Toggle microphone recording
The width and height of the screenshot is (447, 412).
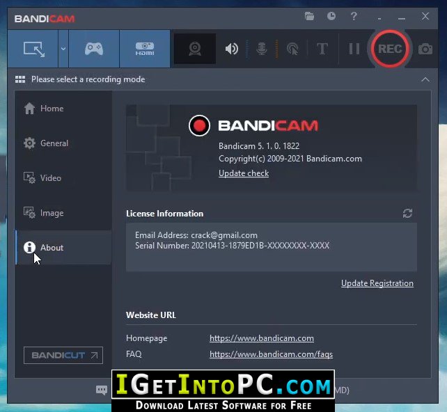tap(262, 49)
